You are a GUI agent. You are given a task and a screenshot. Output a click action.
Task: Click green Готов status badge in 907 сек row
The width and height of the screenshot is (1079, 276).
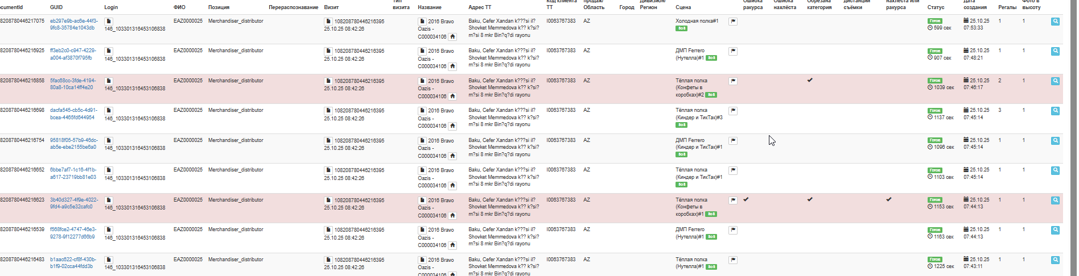pos(934,51)
